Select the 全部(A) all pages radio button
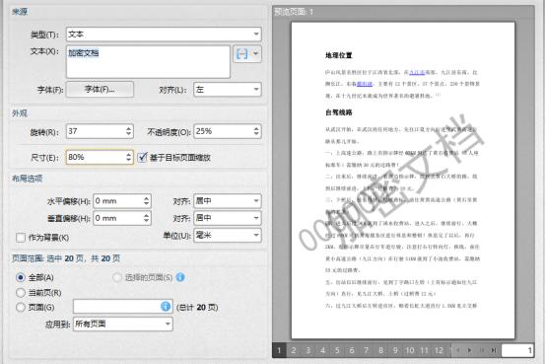Viewport: 546px width, 364px height. tap(21, 277)
